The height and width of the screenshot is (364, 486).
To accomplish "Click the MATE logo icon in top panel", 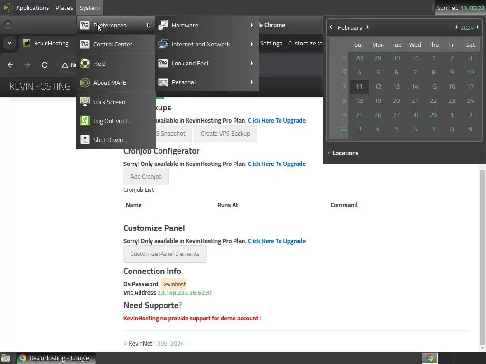I will (8, 8).
